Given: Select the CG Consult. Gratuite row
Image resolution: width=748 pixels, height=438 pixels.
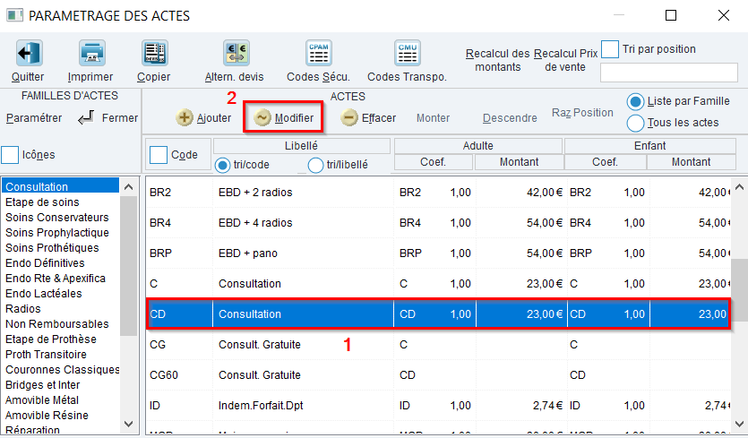Looking at the screenshot, I should pos(438,345).
